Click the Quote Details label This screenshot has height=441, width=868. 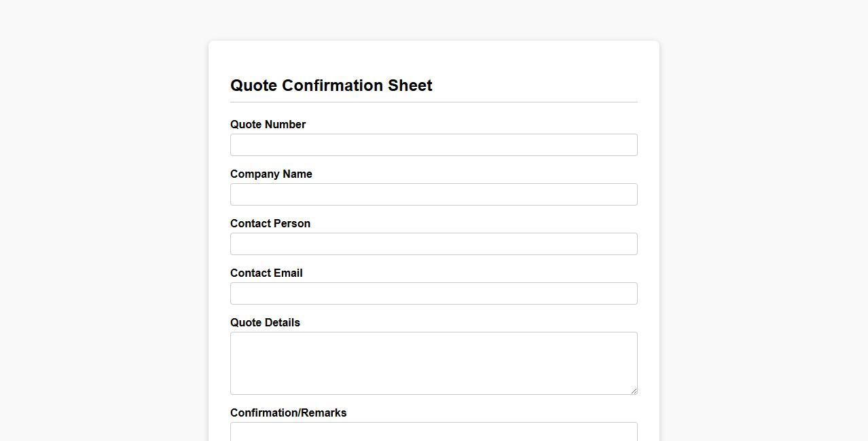click(265, 322)
